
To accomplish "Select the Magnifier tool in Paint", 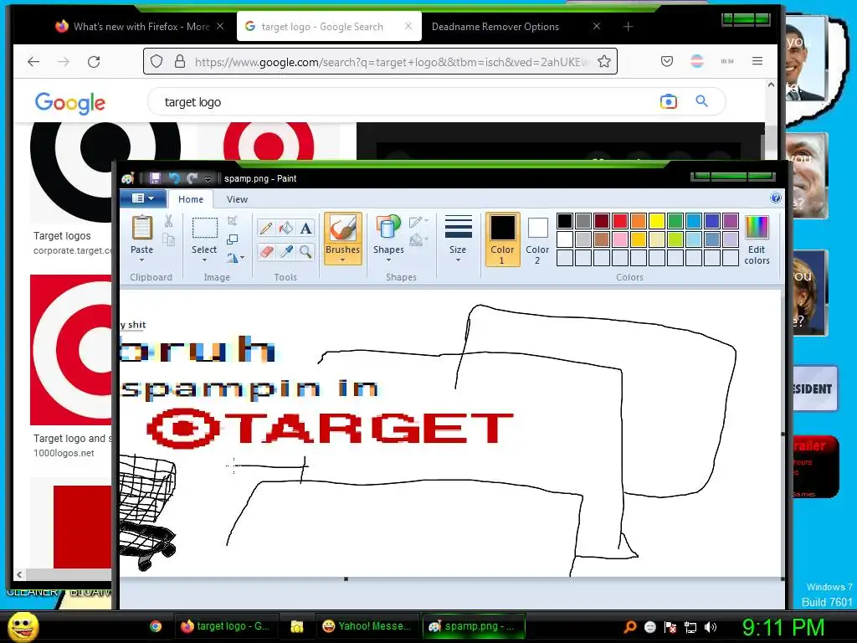I will pyautogui.click(x=306, y=251).
